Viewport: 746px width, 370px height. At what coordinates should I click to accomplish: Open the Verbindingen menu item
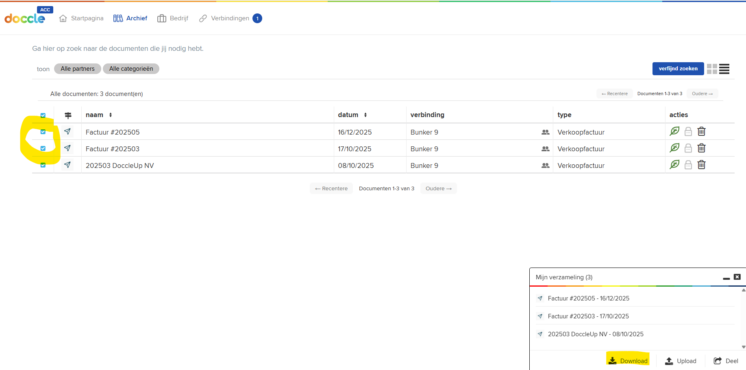(x=230, y=18)
